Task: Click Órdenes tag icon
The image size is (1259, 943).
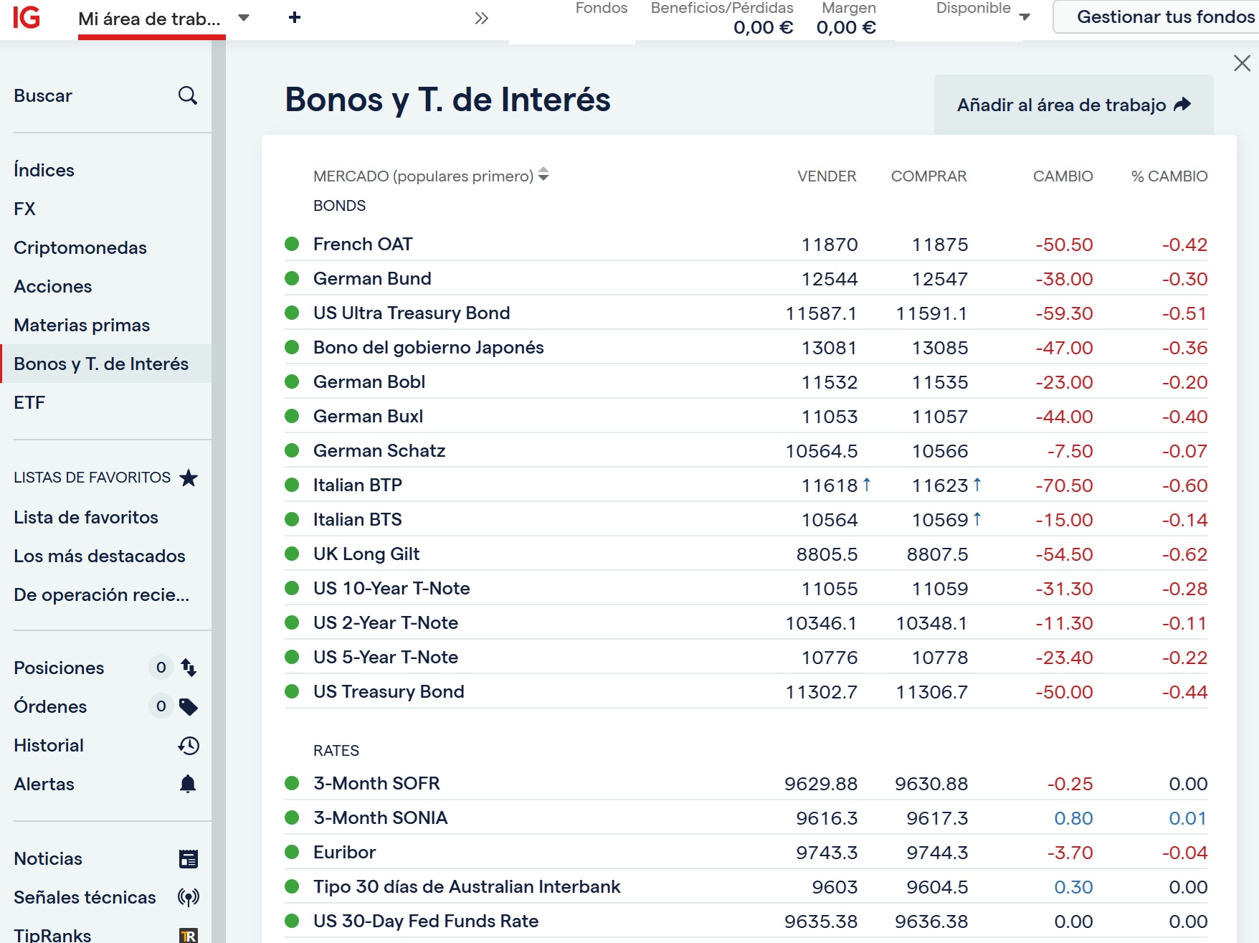Action: [189, 706]
